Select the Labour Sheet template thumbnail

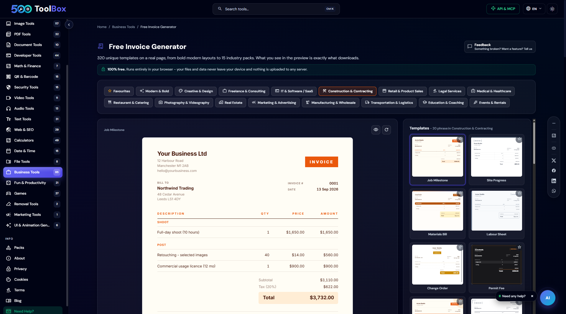point(496,214)
